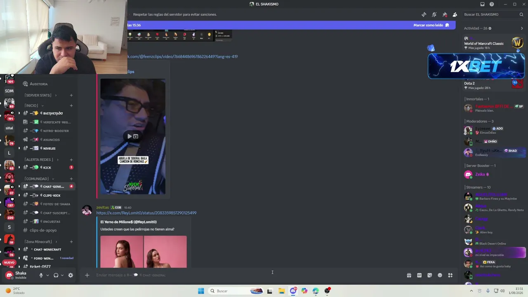Click the Windows Start button
Screen dimensions: 528x297
click(x=201, y=291)
